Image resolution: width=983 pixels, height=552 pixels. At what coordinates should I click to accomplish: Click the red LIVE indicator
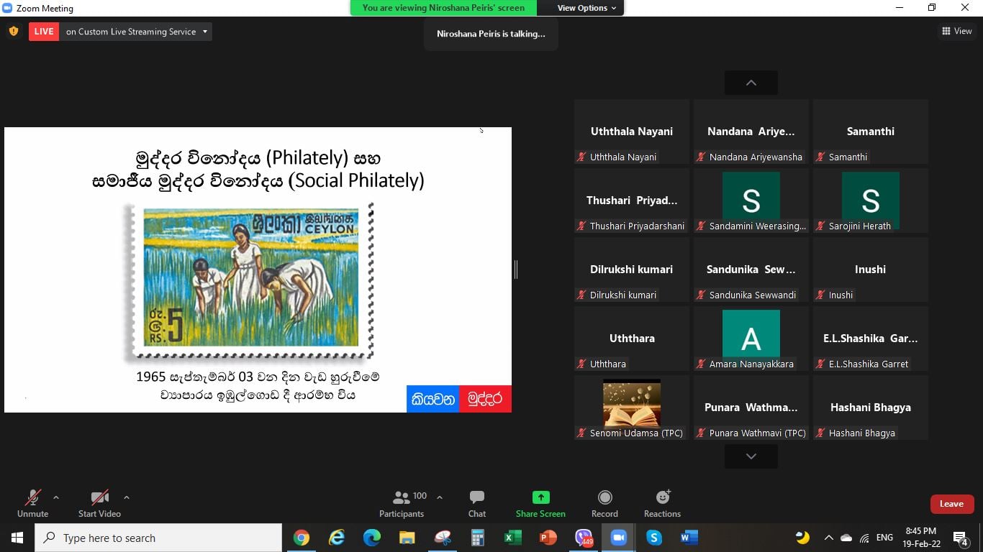pyautogui.click(x=44, y=32)
